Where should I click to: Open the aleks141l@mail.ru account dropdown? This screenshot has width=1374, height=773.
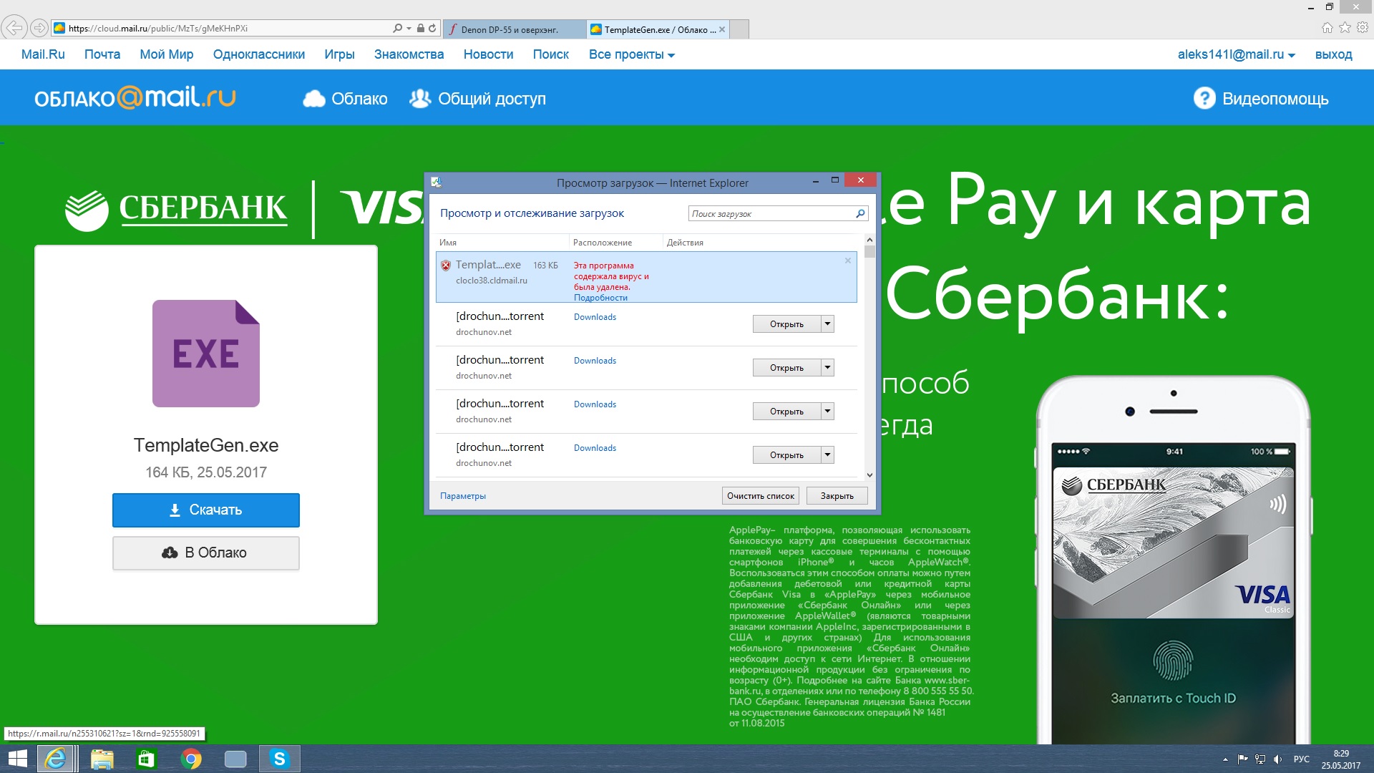point(1236,54)
